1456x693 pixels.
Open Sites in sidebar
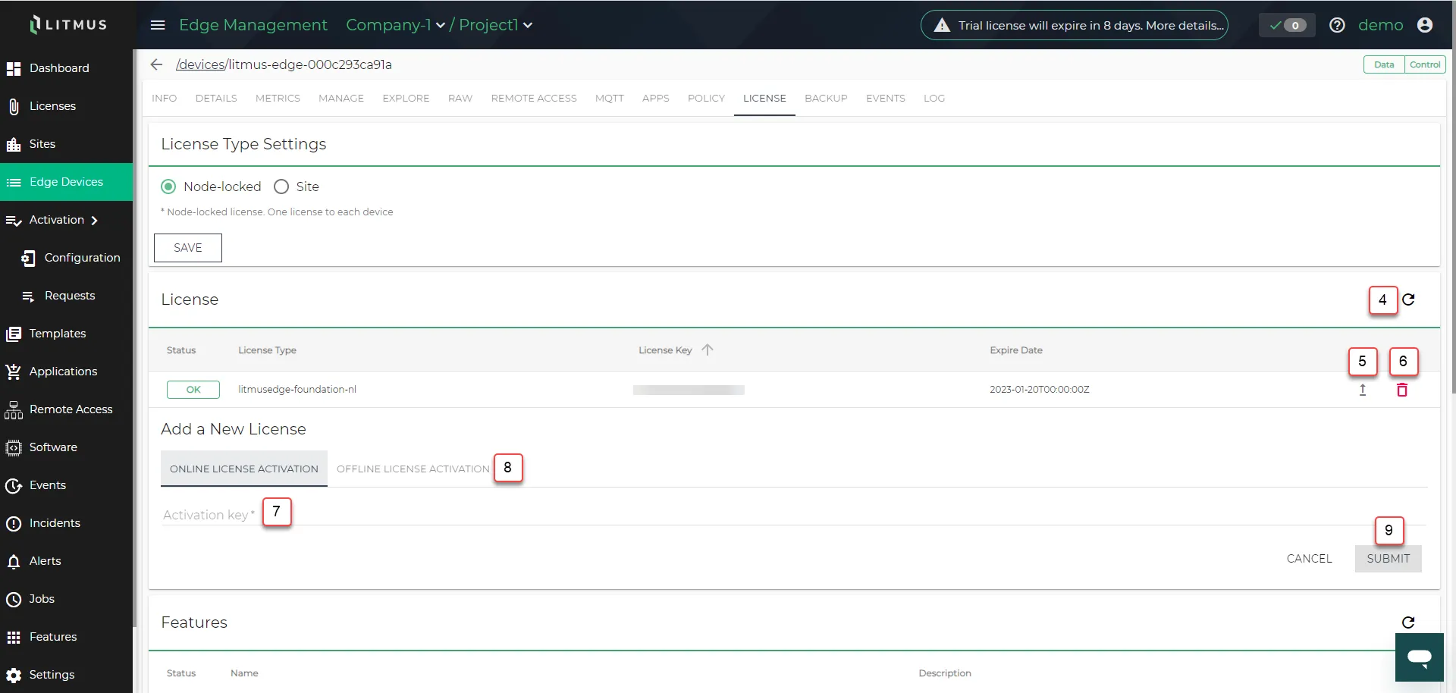pos(66,144)
